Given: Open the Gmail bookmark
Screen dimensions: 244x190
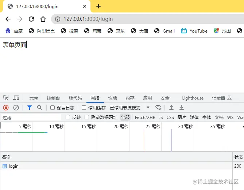Looking at the screenshot, I should coord(164,31).
